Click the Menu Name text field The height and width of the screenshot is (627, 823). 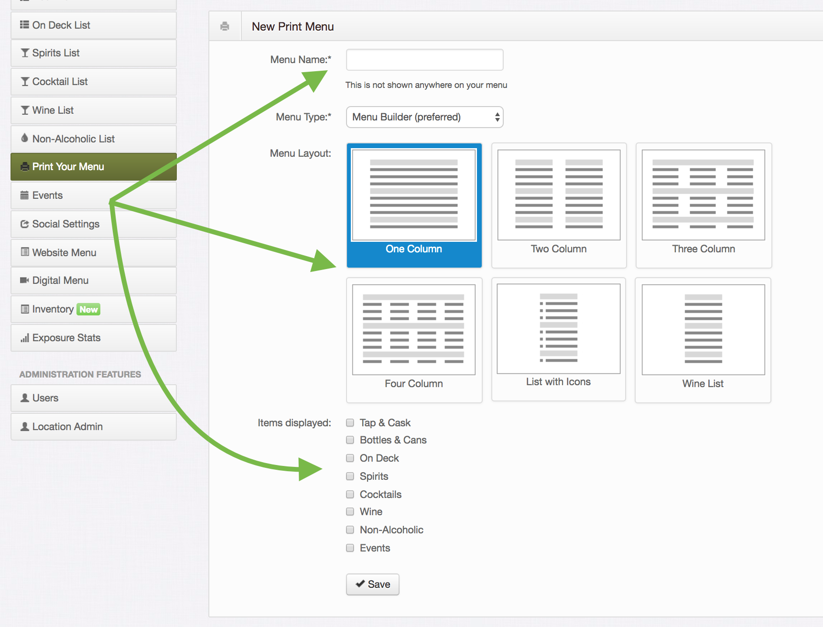point(424,60)
